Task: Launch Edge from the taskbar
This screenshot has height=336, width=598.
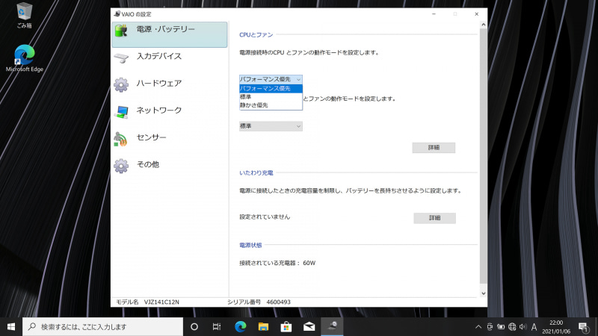Action: point(240,326)
